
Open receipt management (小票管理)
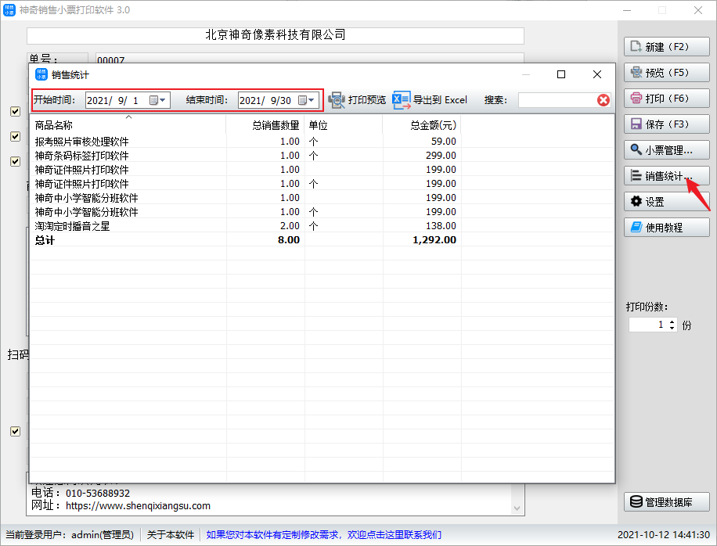click(666, 150)
